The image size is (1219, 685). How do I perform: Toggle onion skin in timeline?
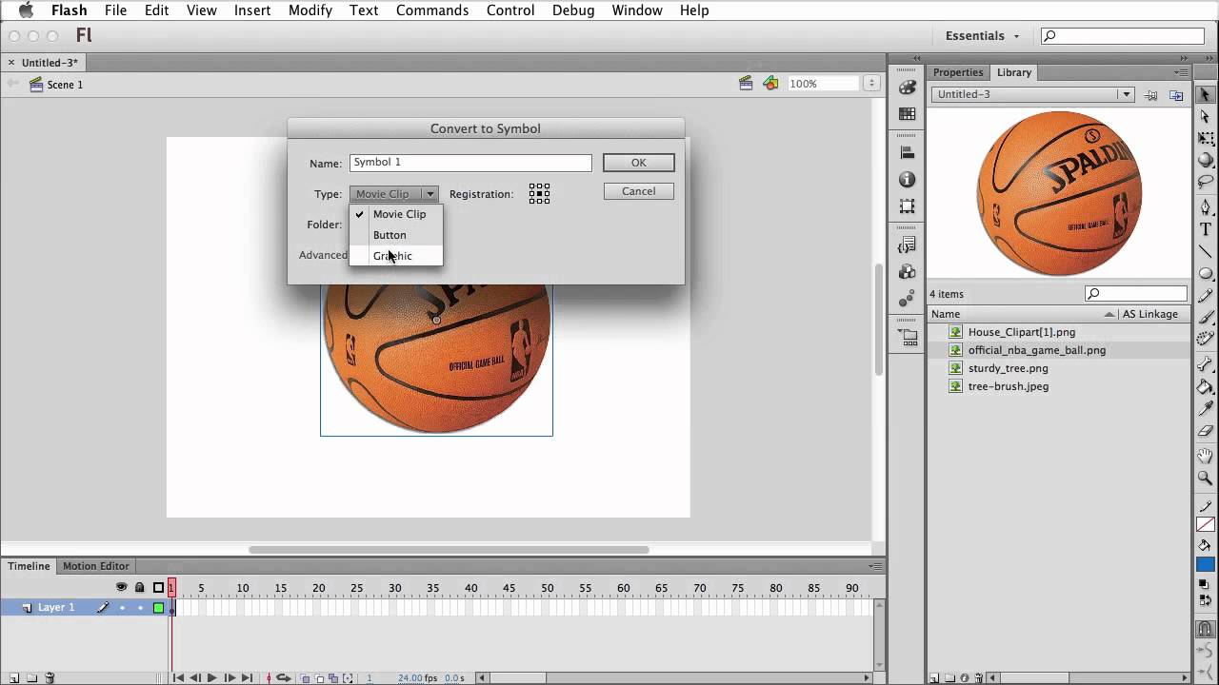[x=306, y=677]
